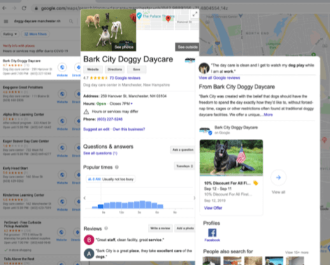Click Verify info with places notice
The width and height of the screenshot is (330, 265).
pyautogui.click(x=18, y=46)
